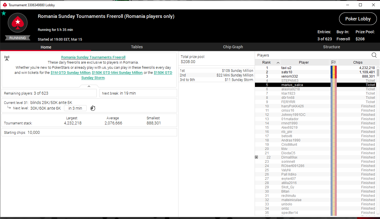Open the Chip Graph tab

coord(233,47)
